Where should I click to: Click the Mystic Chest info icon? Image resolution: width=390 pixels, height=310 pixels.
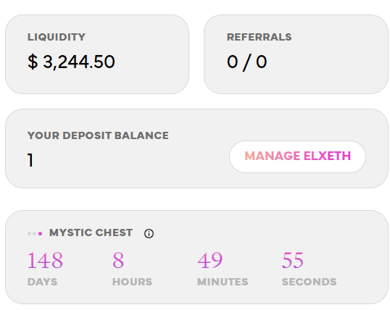(x=149, y=233)
